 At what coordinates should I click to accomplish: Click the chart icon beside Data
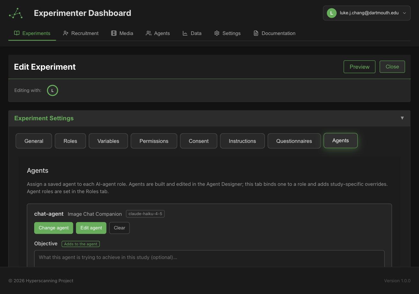click(185, 33)
